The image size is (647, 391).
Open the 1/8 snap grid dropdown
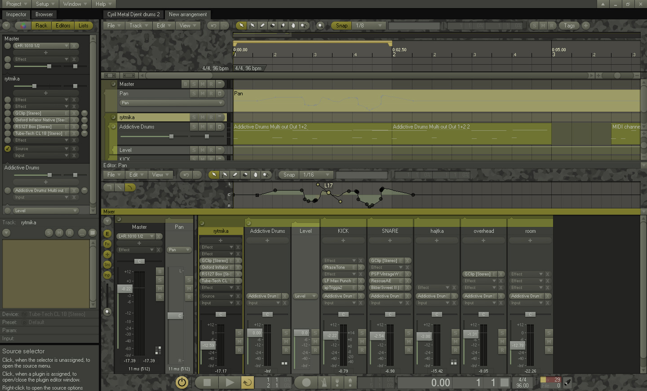(x=368, y=26)
